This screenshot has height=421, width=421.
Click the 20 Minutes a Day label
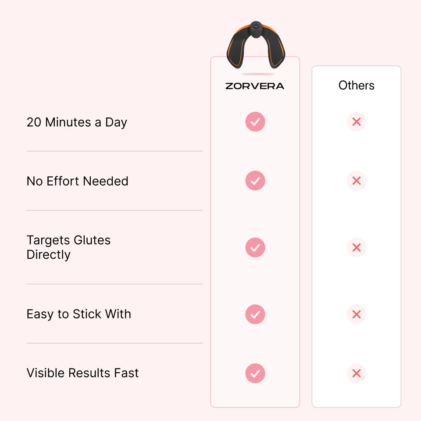[77, 122]
